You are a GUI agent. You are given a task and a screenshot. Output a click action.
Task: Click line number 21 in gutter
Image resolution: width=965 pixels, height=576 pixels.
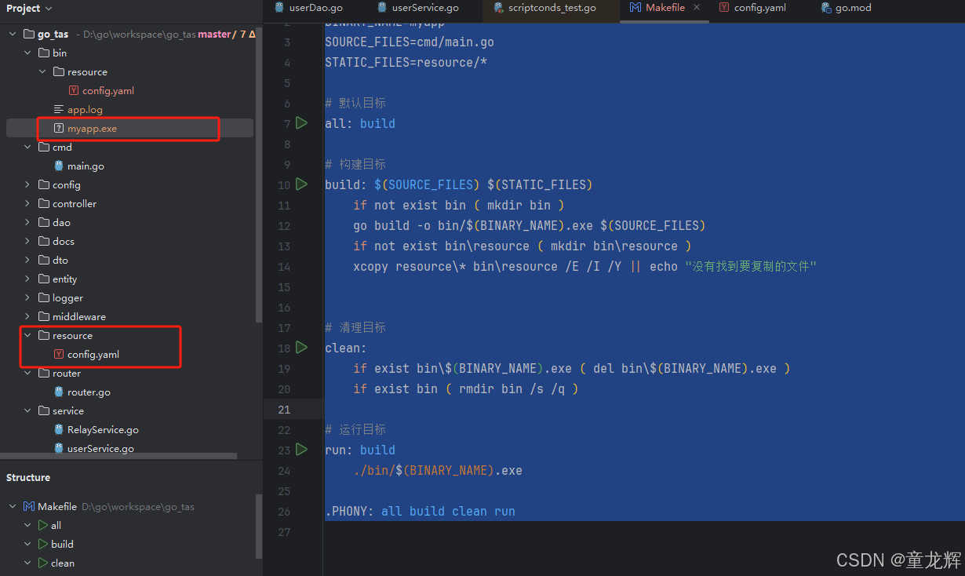284,410
